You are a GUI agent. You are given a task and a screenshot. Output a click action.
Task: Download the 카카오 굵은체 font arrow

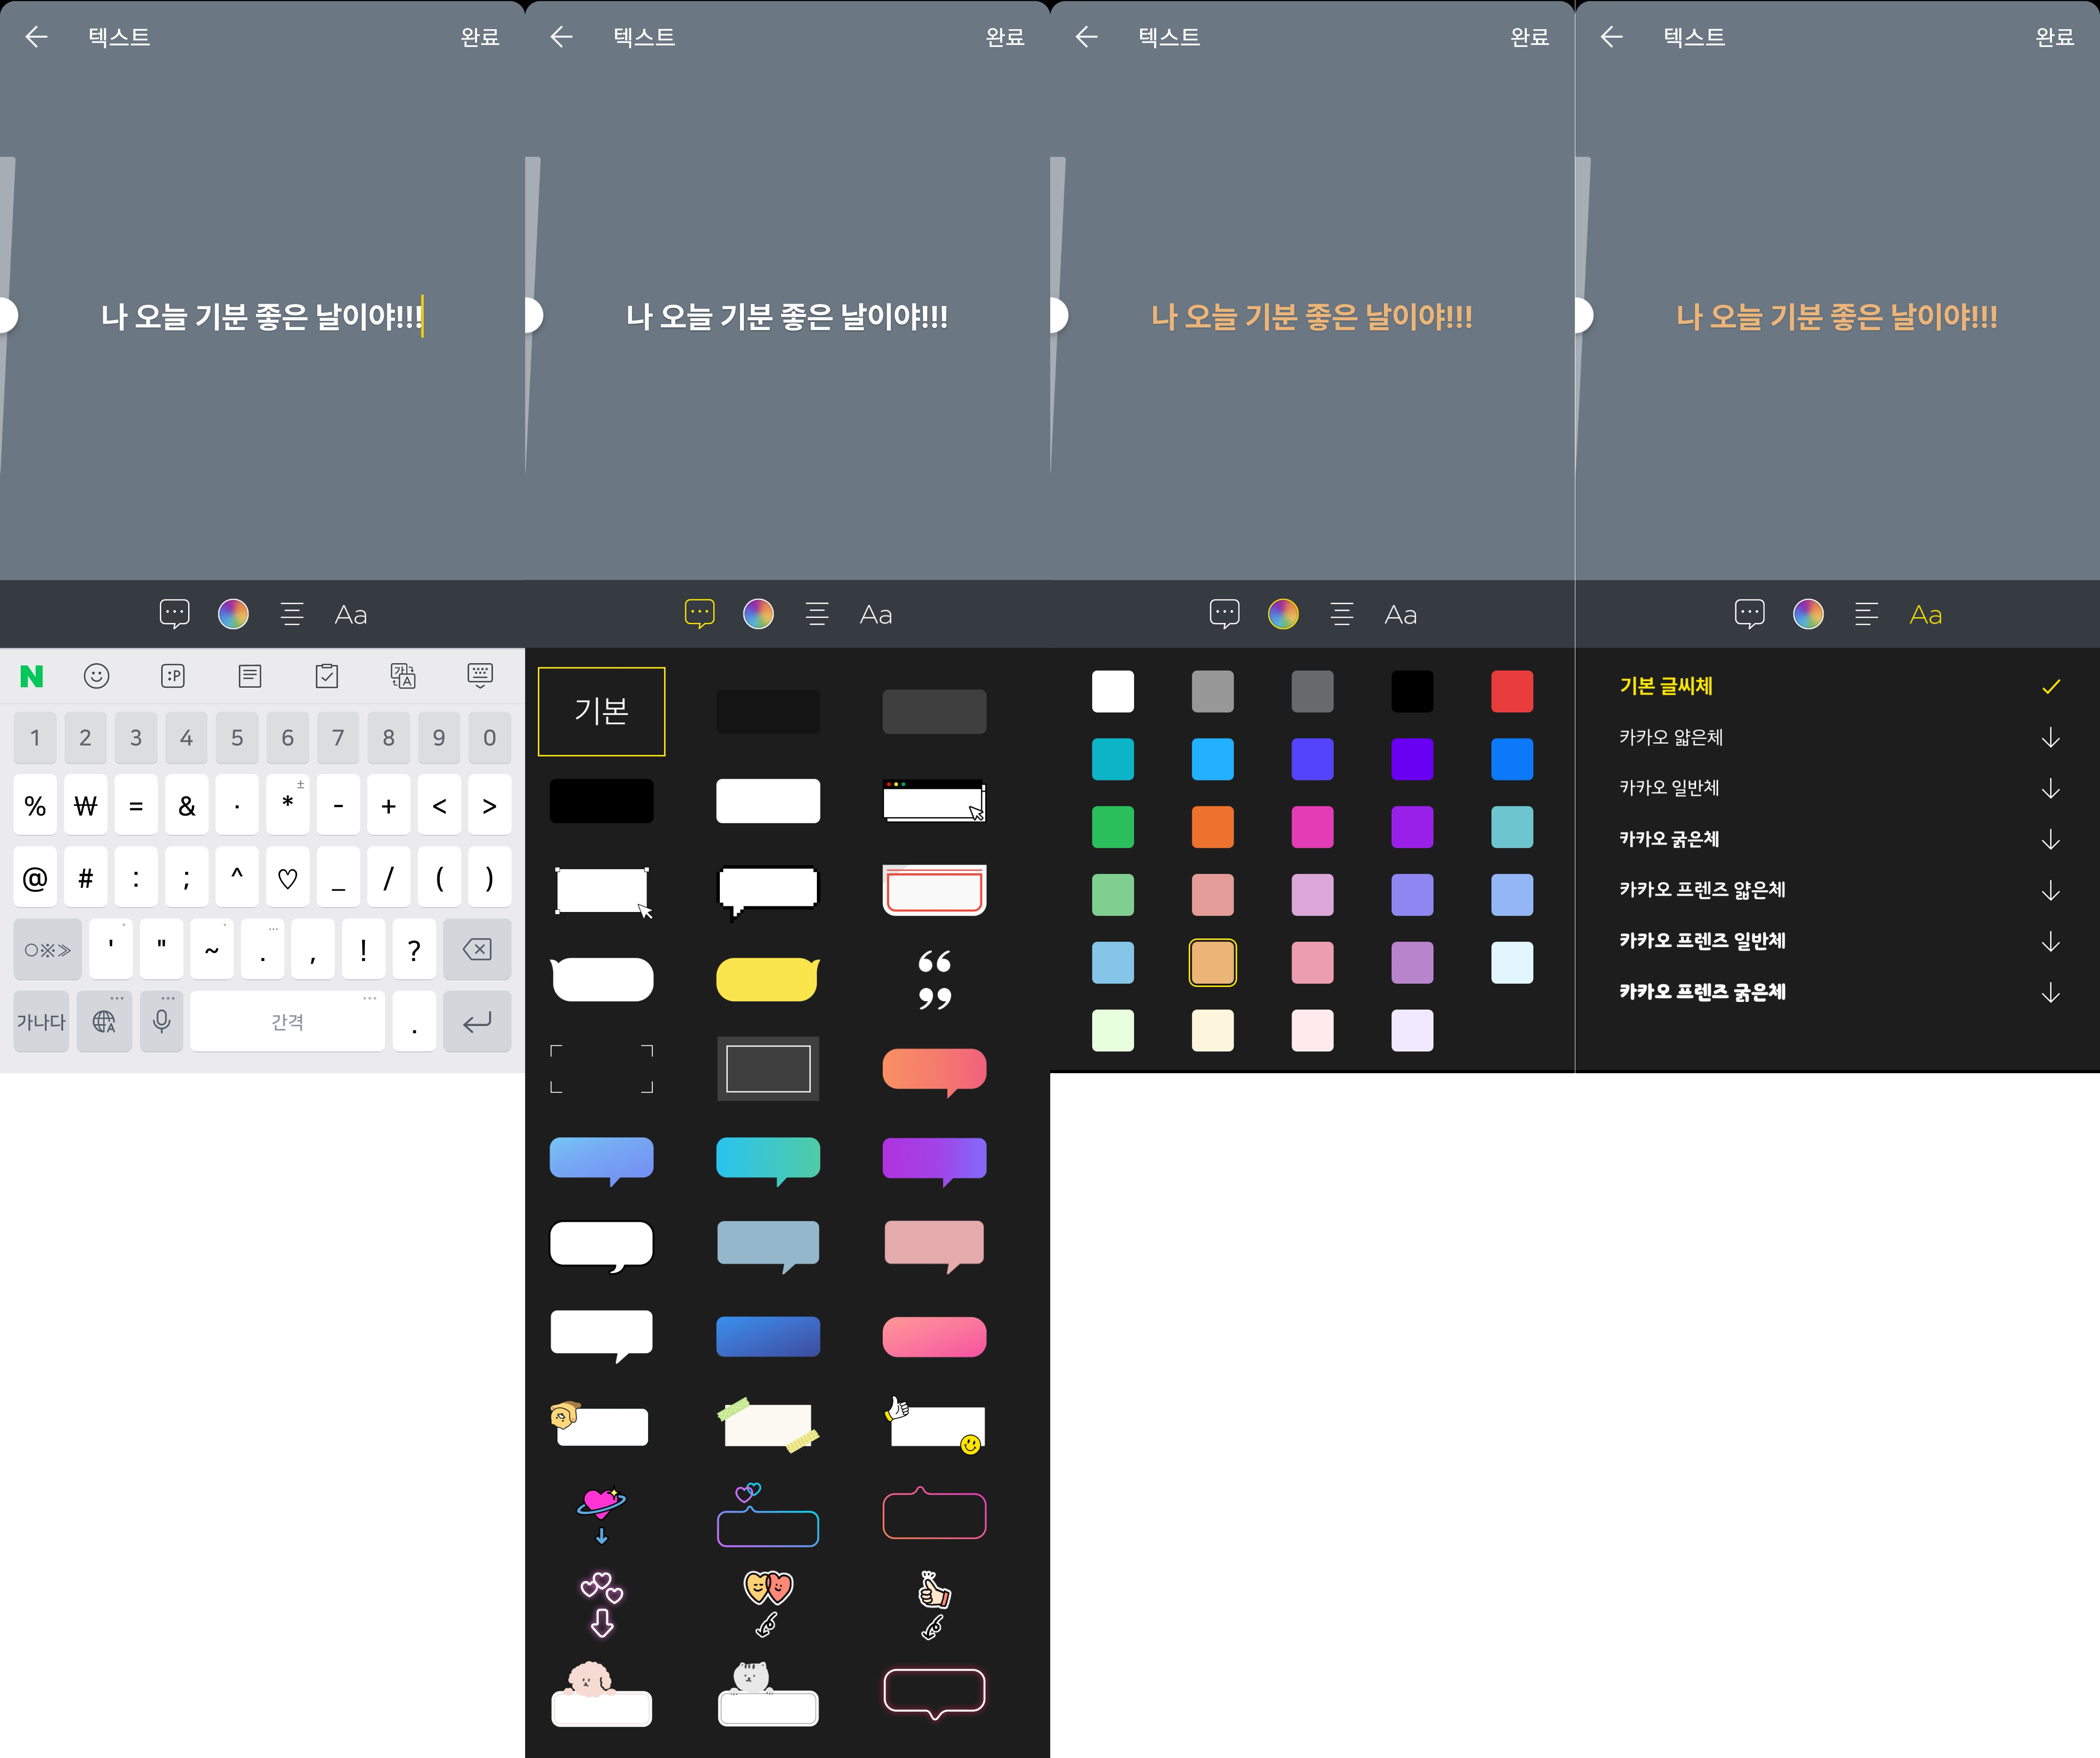pos(2050,839)
